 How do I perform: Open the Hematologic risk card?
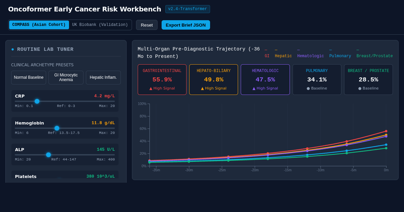coord(265,80)
